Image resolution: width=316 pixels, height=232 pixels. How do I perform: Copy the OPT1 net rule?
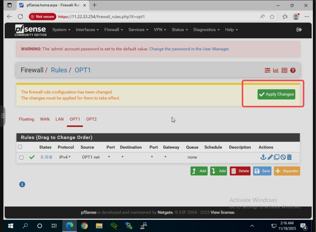click(277, 157)
